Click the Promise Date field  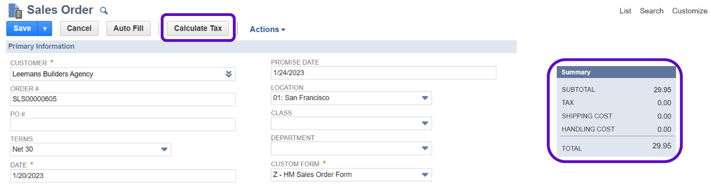pos(383,73)
